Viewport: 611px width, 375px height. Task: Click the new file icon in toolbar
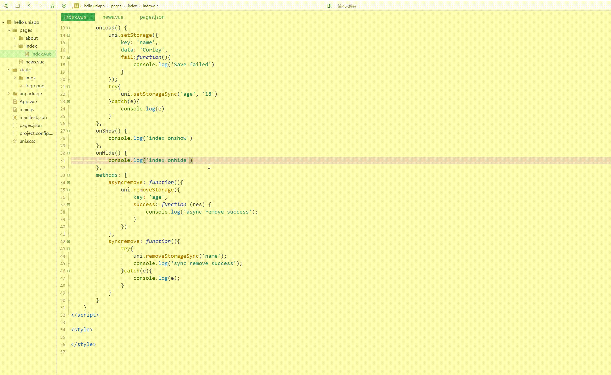[6, 6]
